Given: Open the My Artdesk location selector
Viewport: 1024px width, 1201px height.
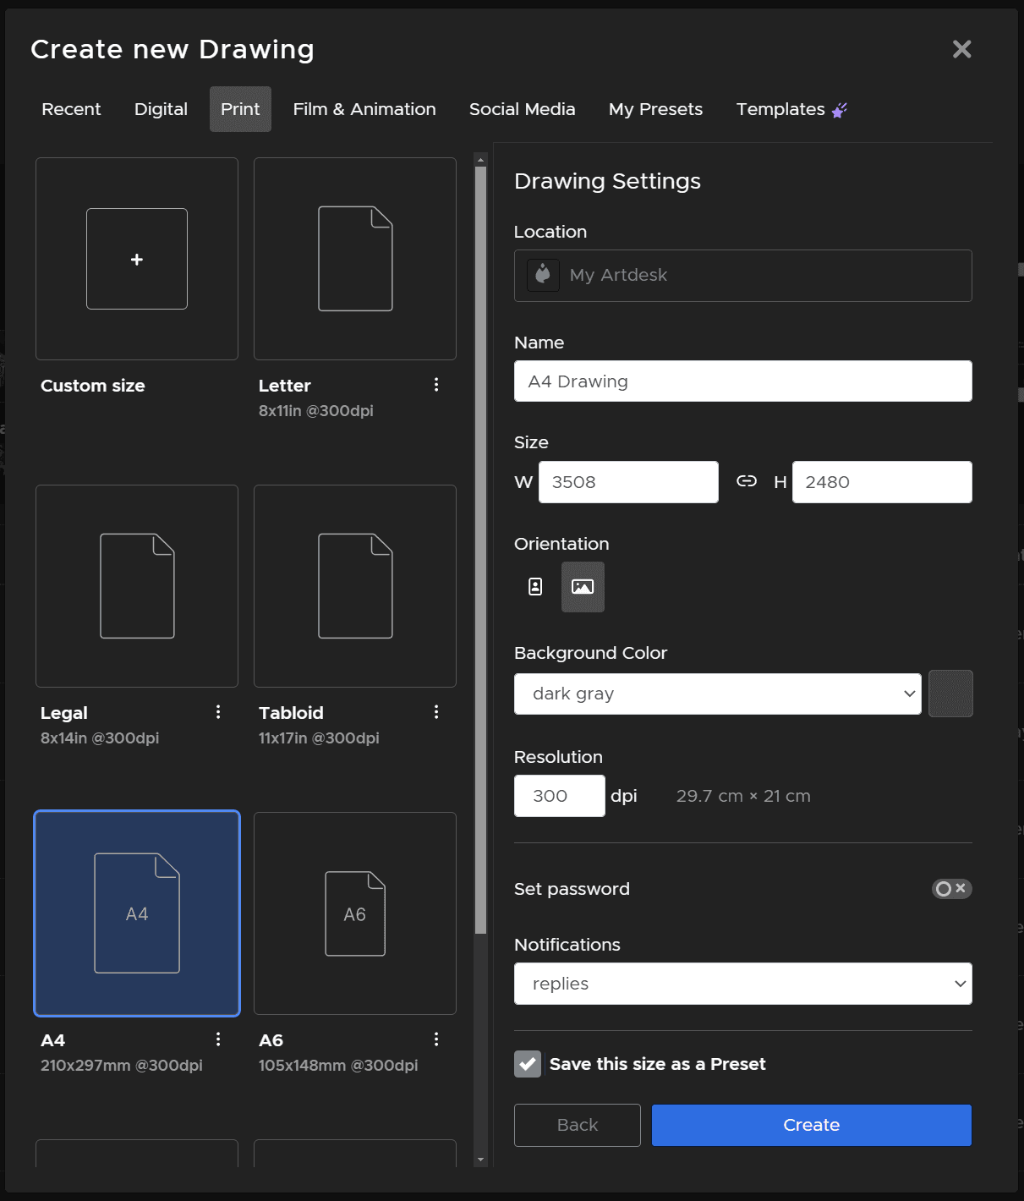Looking at the screenshot, I should (x=742, y=276).
